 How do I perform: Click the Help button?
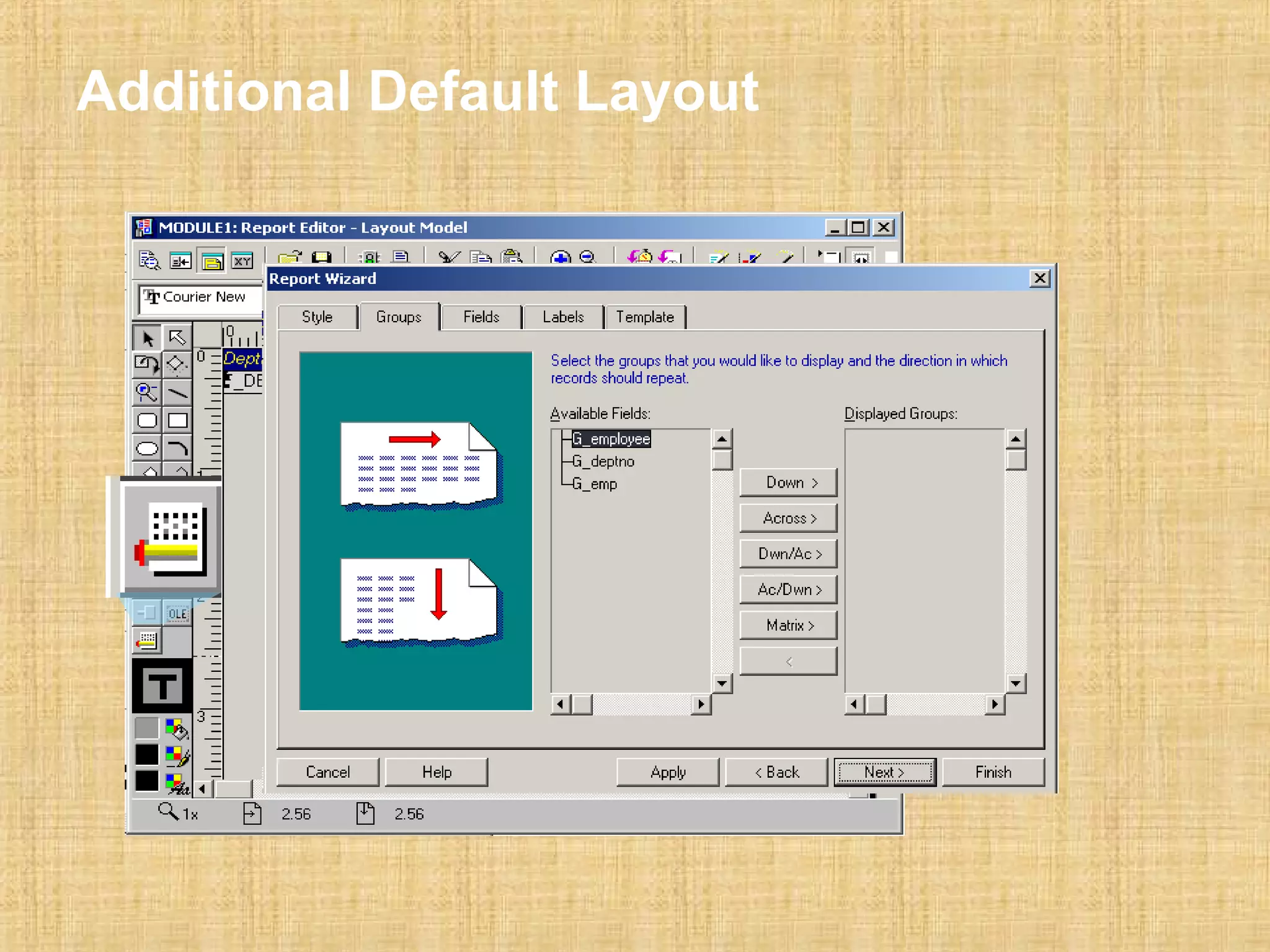437,772
